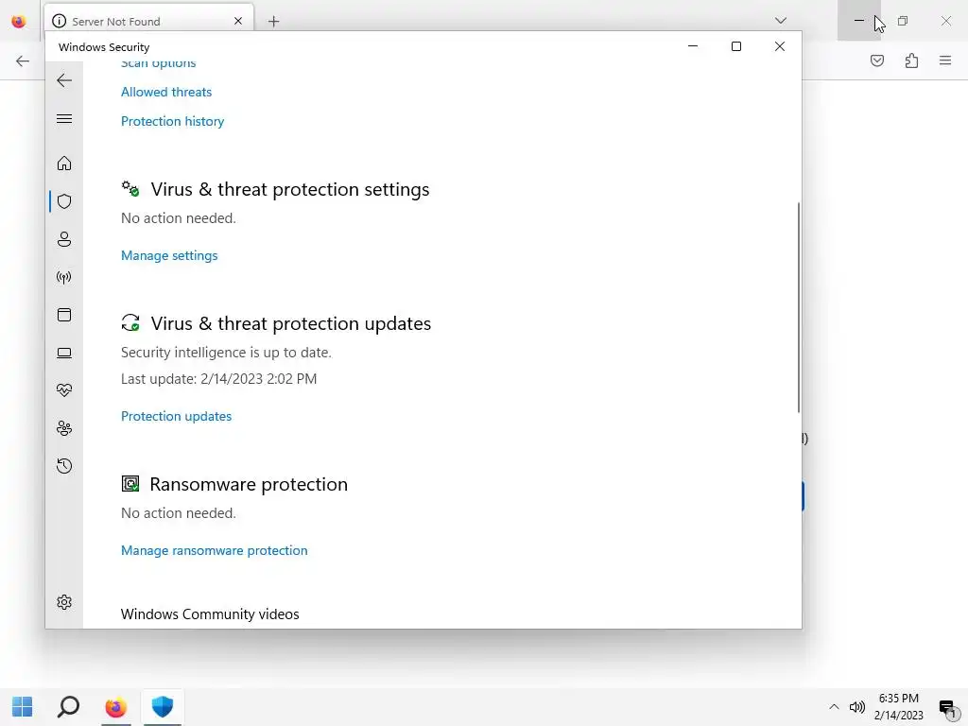Open clock and calendar showing 6:35 PM
Image resolution: width=968 pixels, height=726 pixels.
tap(899, 707)
